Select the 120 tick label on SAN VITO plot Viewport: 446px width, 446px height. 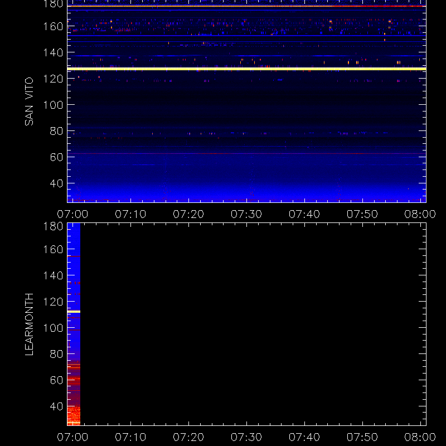(x=53, y=79)
